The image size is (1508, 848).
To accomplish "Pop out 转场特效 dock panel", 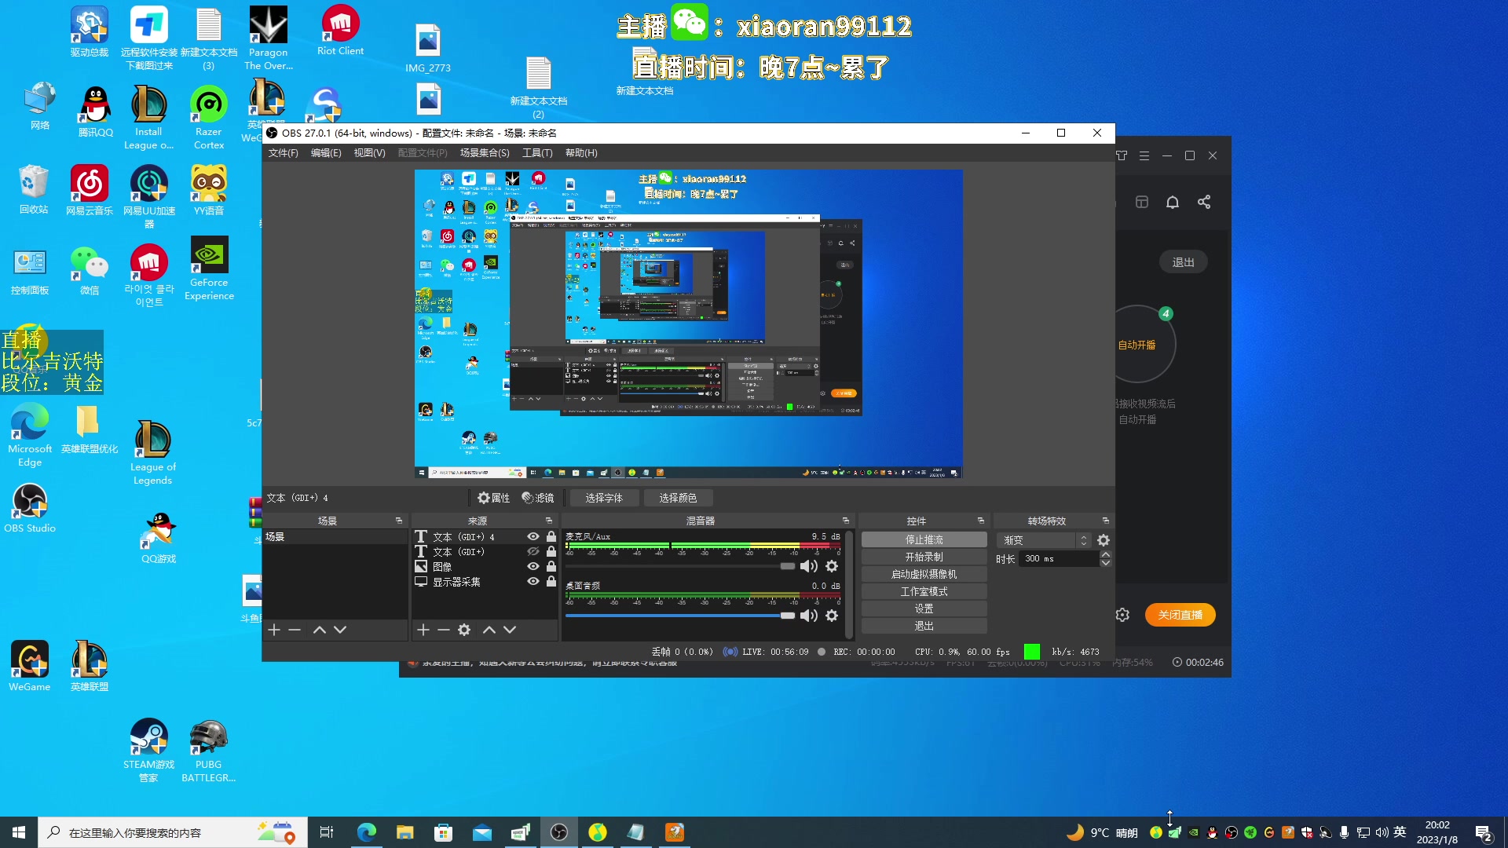I will [1106, 521].
